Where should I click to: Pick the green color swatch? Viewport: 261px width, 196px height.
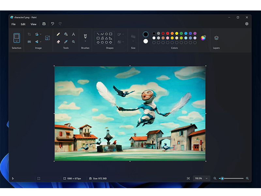(181, 34)
